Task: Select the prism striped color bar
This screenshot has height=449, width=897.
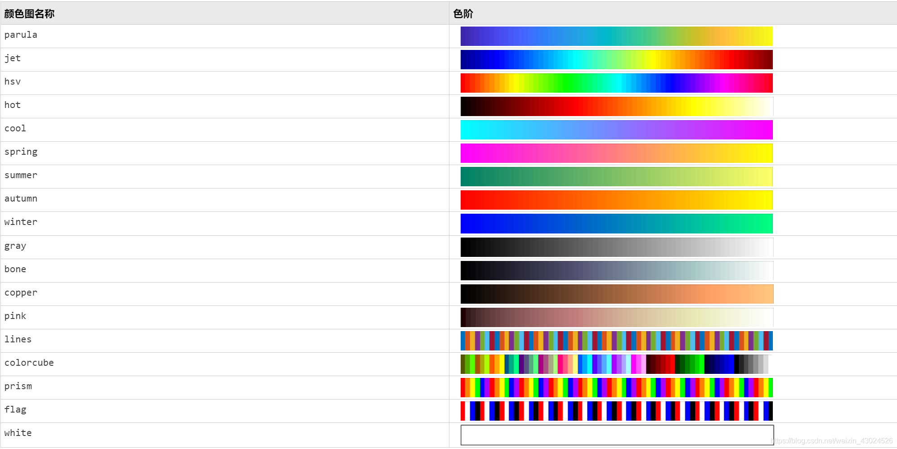Action: [616, 387]
